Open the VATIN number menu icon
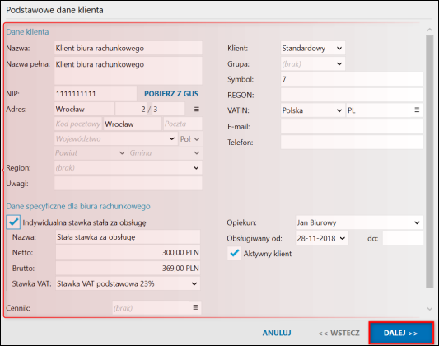 [x=417, y=110]
